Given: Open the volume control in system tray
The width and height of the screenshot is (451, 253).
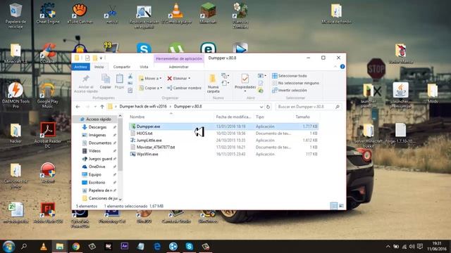Looking at the screenshot, I should [412, 247].
